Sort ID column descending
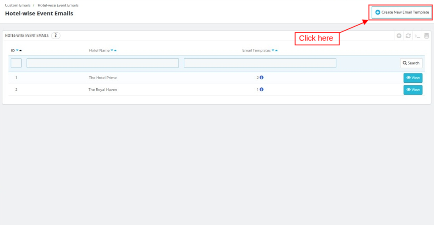Viewport: 434px width, 225px height. [17, 51]
